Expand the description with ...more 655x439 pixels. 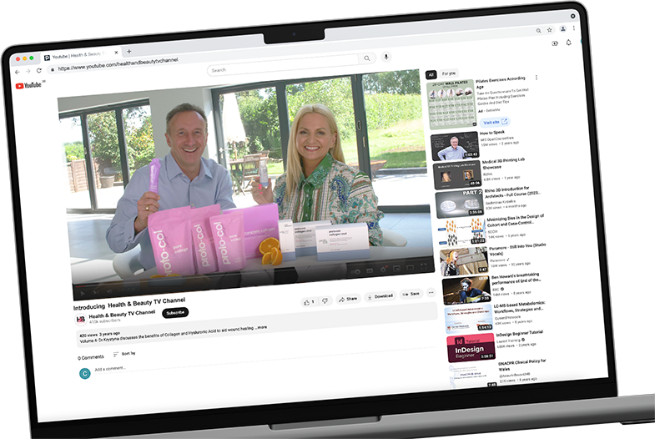(261, 327)
